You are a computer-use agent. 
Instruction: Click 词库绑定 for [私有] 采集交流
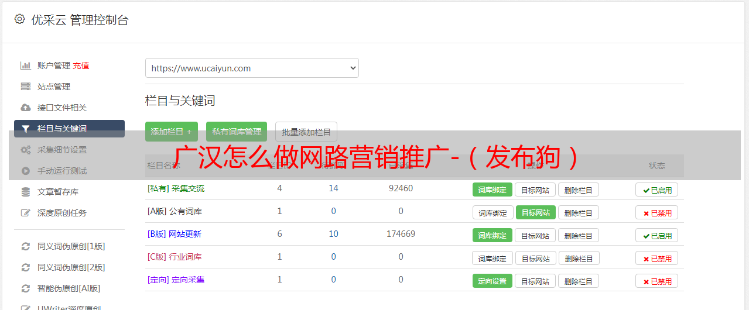tap(493, 190)
